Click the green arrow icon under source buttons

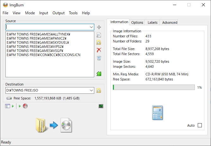point(99,74)
